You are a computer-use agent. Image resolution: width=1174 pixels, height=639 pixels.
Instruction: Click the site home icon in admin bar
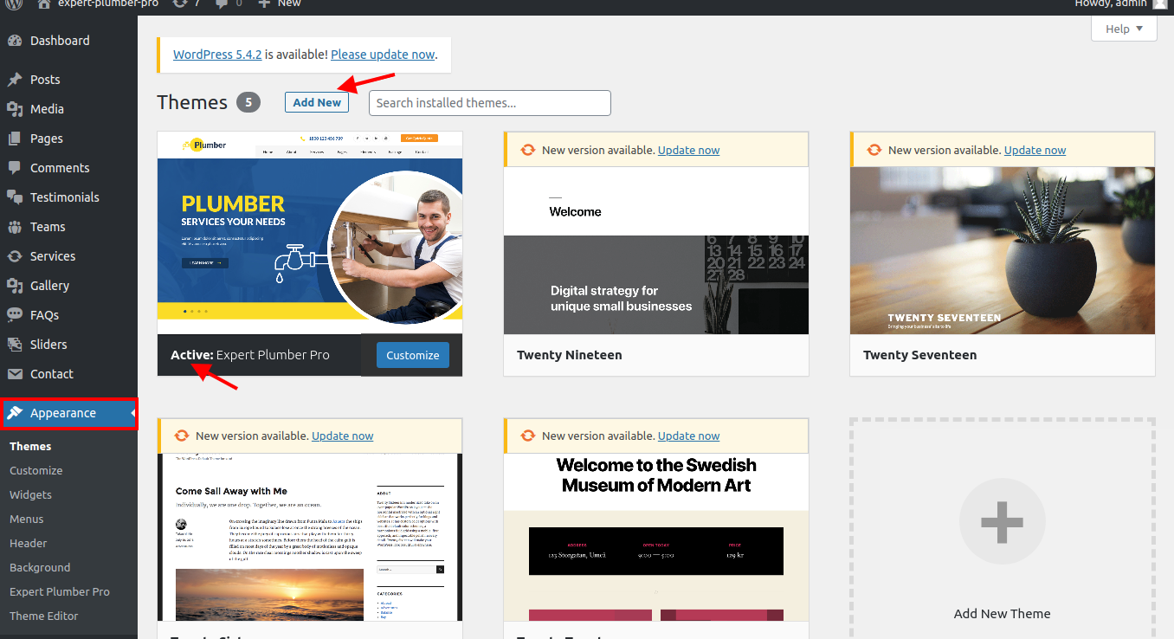tap(44, 3)
